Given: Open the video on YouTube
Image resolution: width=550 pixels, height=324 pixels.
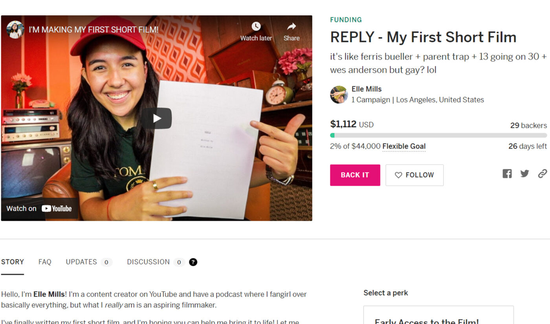Looking at the screenshot, I should tap(38, 208).
